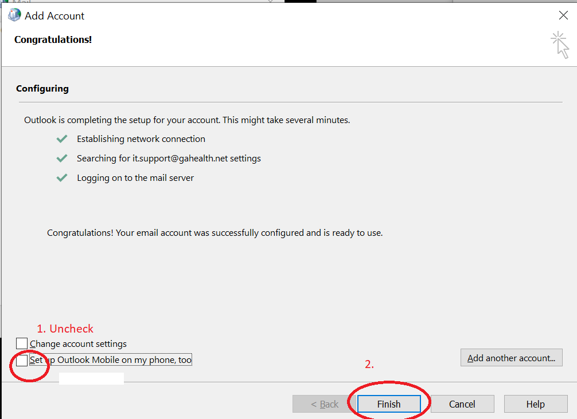The width and height of the screenshot is (577, 419).
Task: Click the cursor sparkle wizard icon
Action: [560, 45]
